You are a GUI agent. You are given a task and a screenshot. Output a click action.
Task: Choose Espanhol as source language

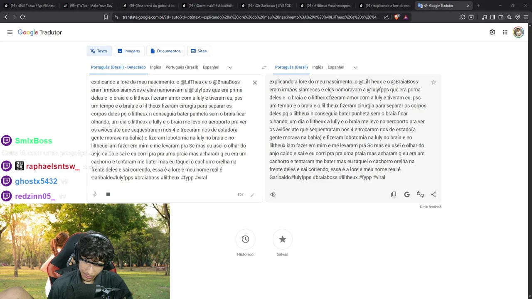click(211, 67)
